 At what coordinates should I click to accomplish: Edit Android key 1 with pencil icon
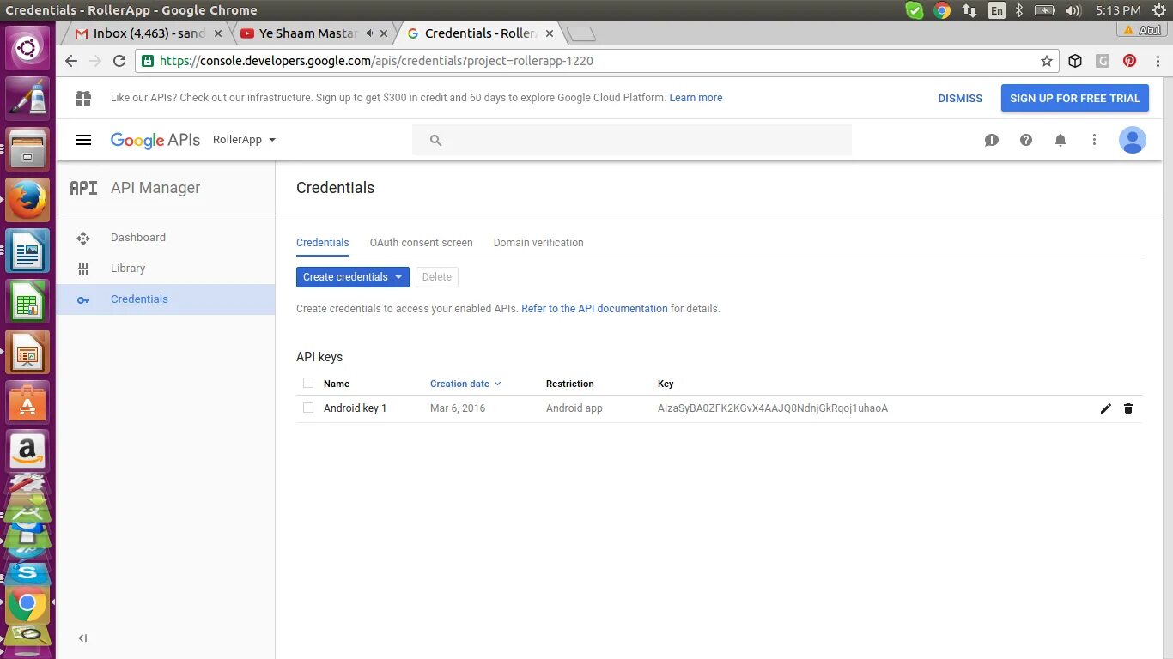[1105, 408]
